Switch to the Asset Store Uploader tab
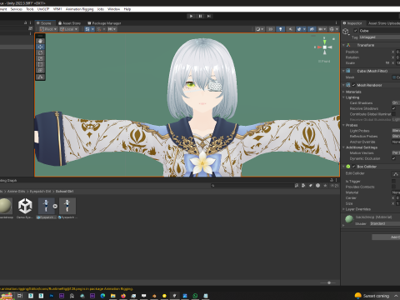 coord(384,23)
